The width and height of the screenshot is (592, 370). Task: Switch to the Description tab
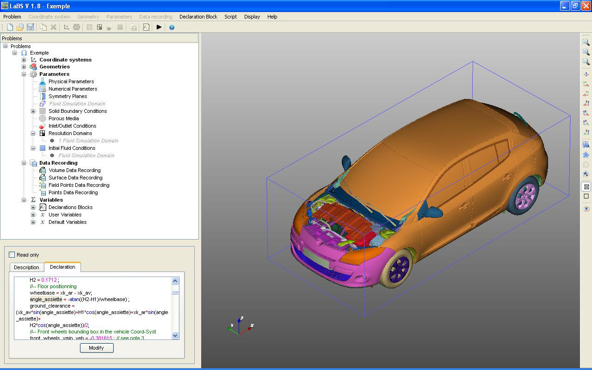coord(26,267)
